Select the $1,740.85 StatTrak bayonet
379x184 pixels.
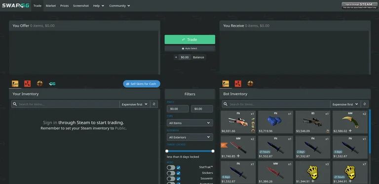(x=238, y=147)
